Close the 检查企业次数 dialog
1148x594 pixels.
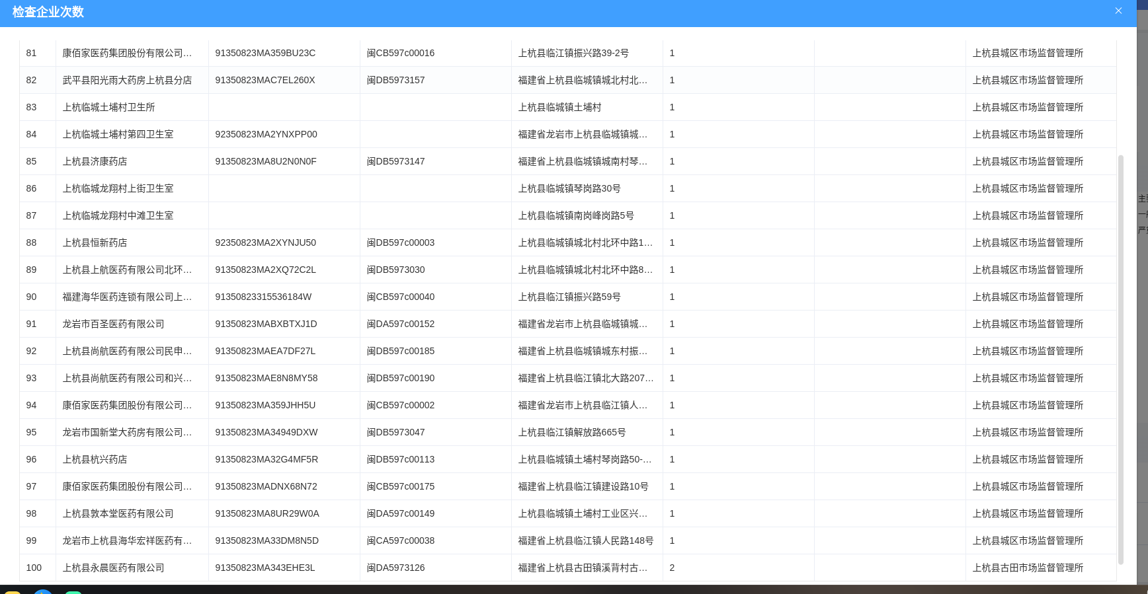pos(1118,11)
